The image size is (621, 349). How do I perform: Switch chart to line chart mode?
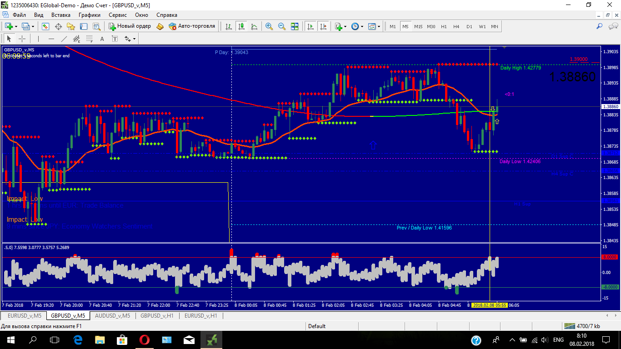pos(254,26)
